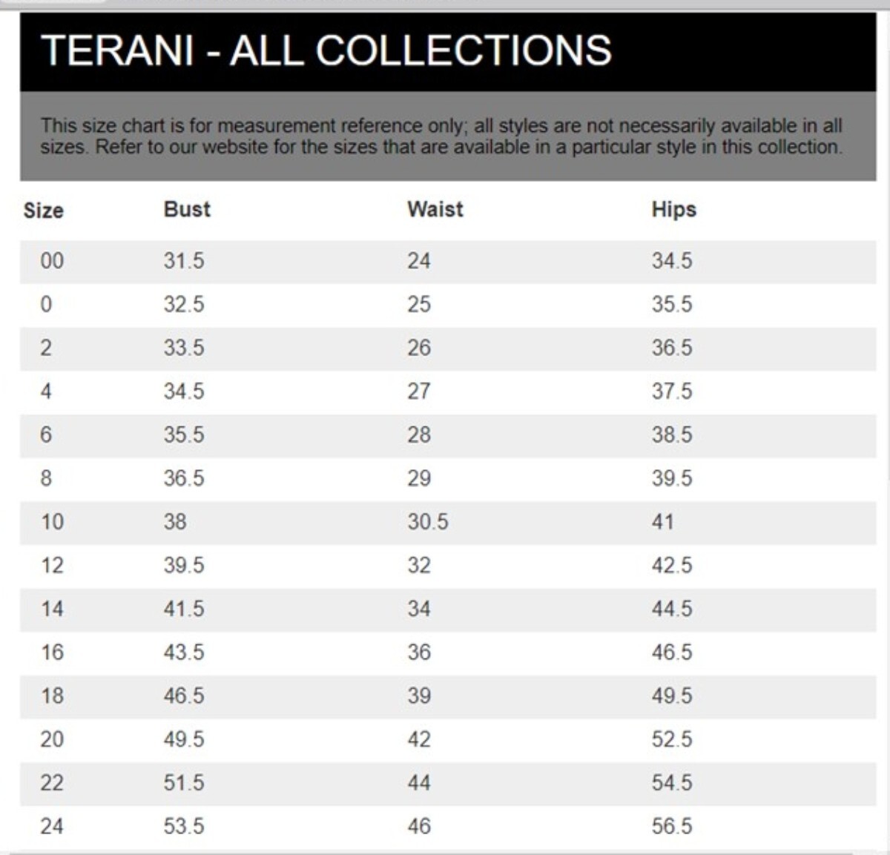Click waist value 30.5 for size 10

(427, 522)
